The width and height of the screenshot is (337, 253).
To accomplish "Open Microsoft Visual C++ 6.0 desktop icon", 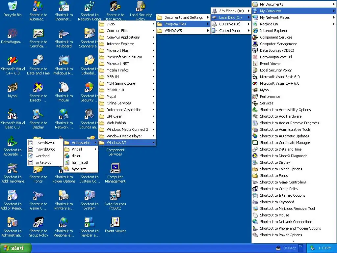I will point(13,66).
